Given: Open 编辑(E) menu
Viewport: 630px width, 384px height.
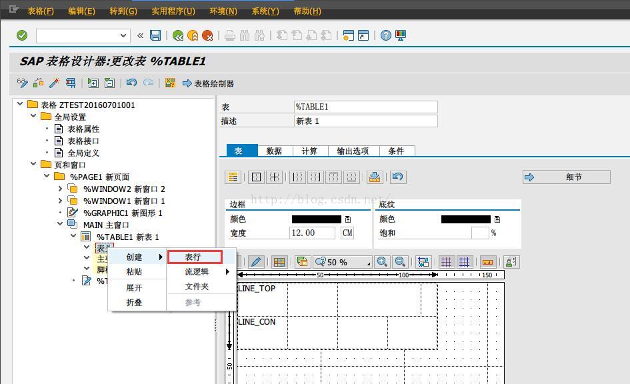Looking at the screenshot, I should (x=81, y=11).
